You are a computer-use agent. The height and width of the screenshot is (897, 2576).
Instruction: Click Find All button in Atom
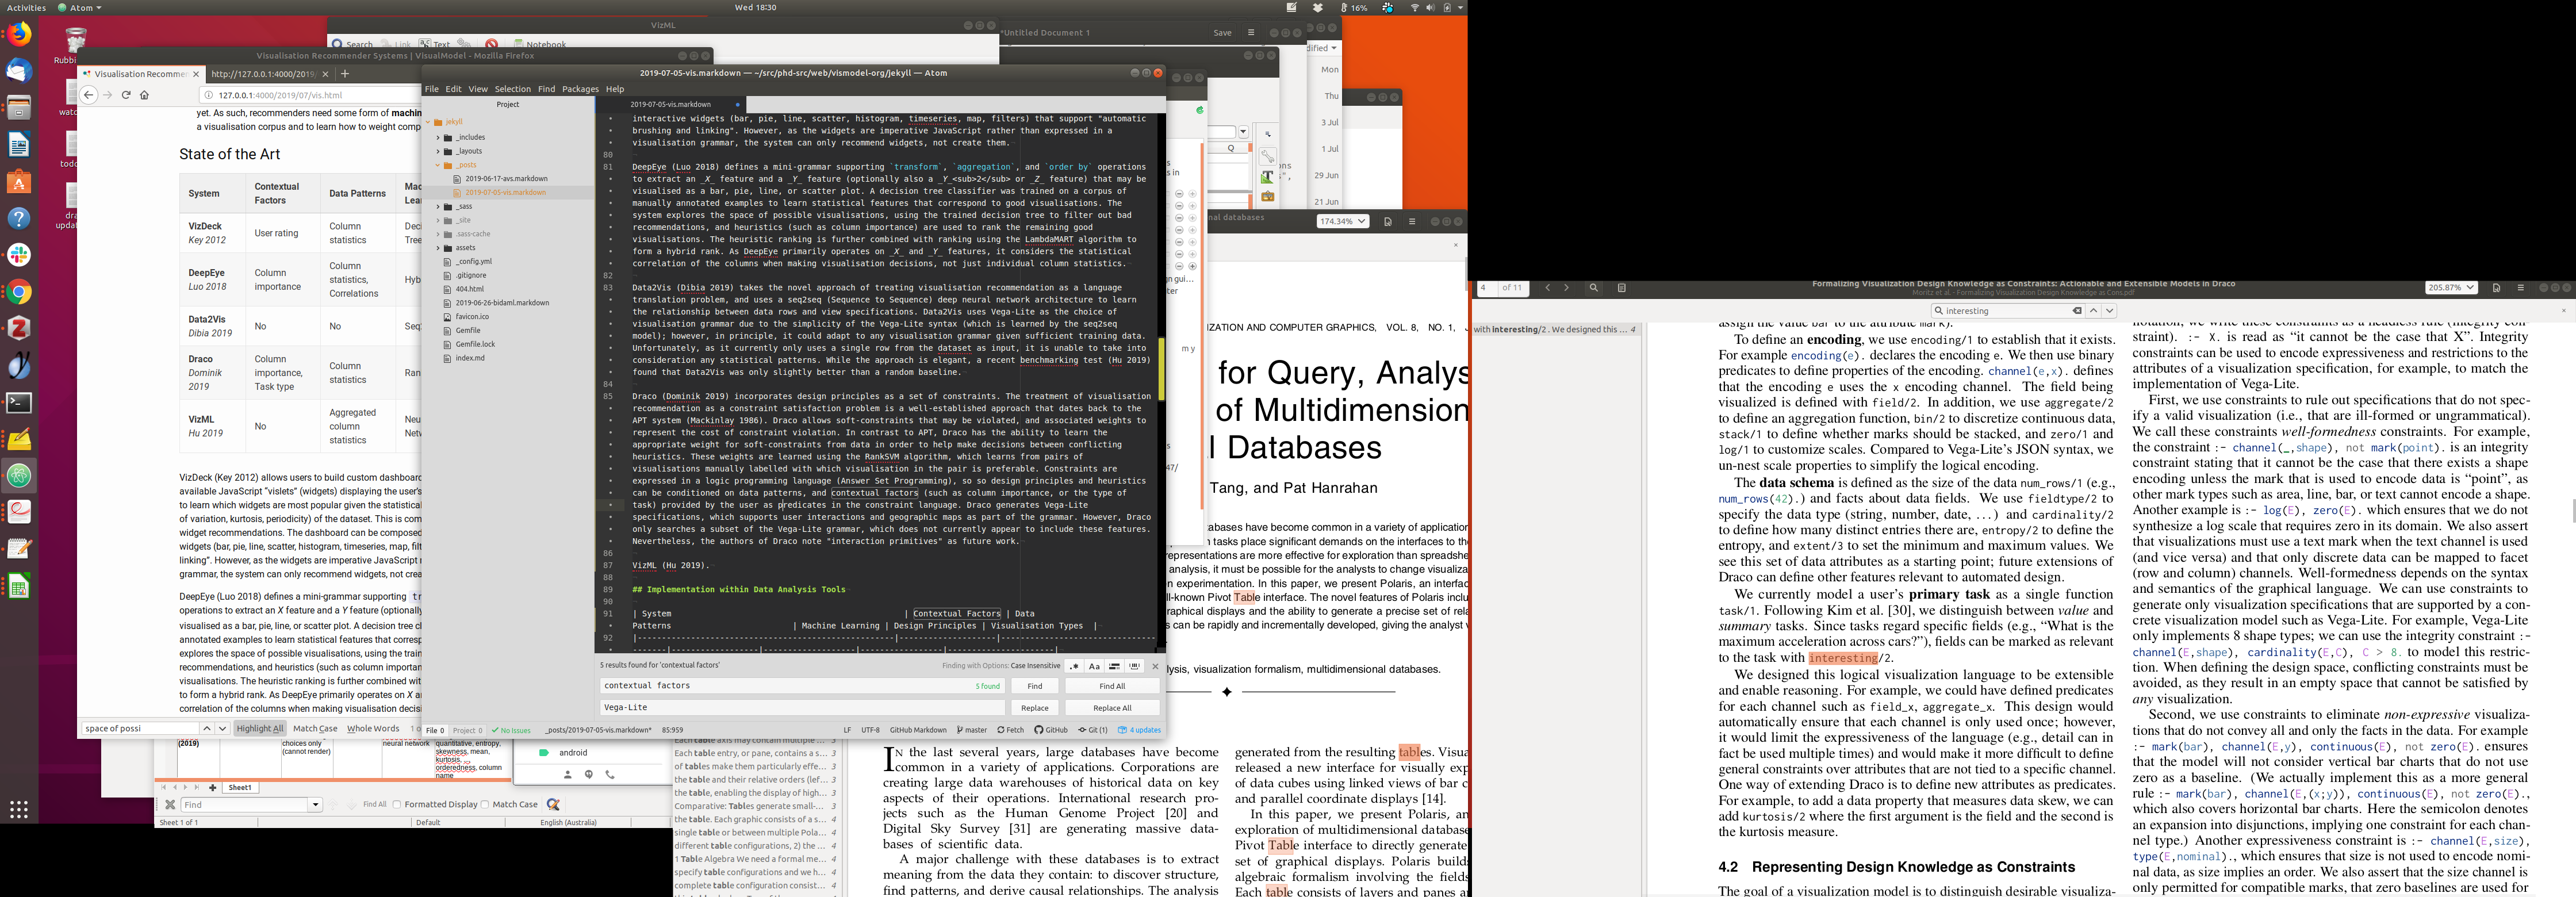pos(1112,686)
